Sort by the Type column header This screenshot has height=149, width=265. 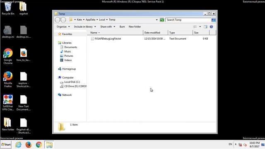tap(180, 33)
